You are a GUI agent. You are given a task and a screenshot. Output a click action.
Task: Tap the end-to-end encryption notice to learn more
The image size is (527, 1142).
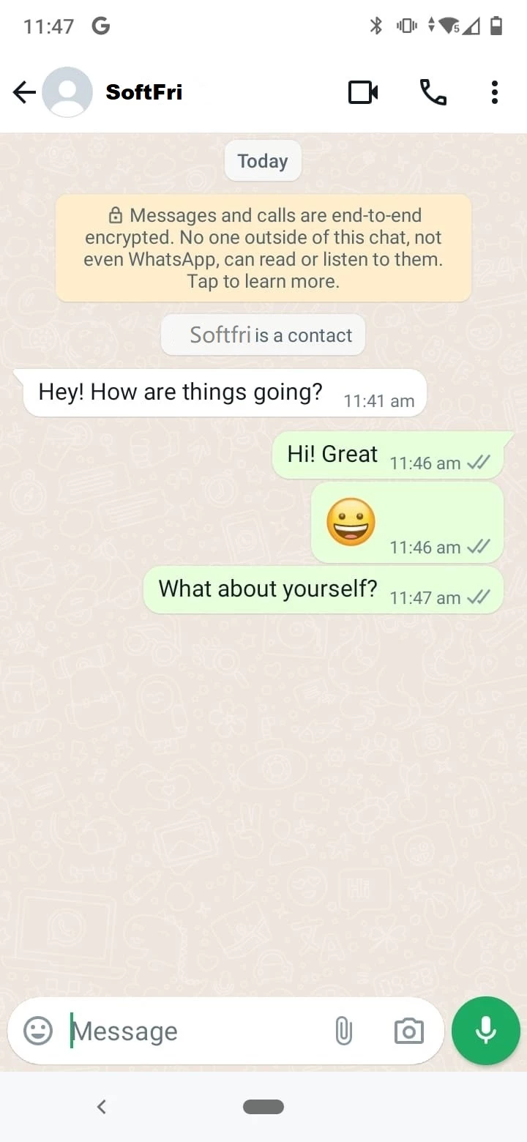click(x=263, y=248)
